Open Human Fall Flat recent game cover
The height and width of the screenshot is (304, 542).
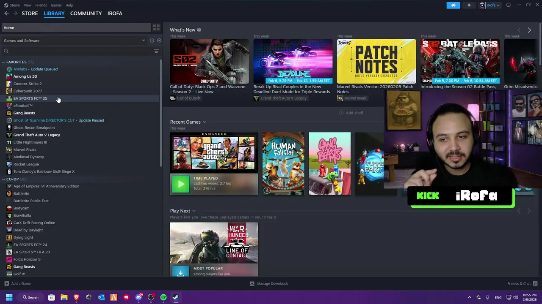pyautogui.click(x=283, y=164)
